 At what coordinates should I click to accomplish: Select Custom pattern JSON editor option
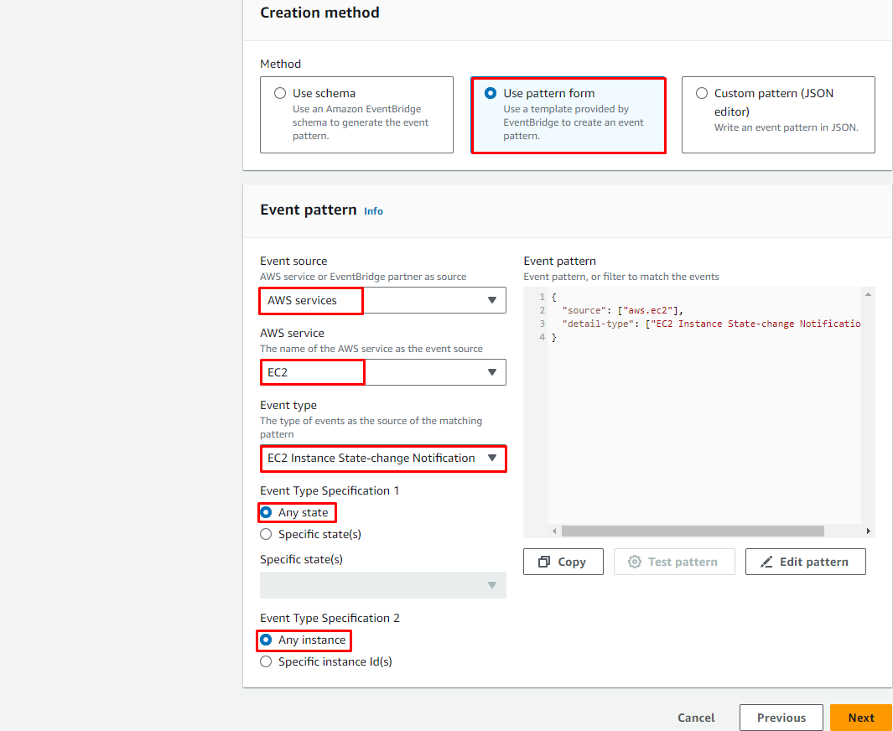(x=702, y=94)
